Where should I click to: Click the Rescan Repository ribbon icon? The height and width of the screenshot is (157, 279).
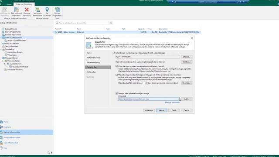(x=57, y=10)
